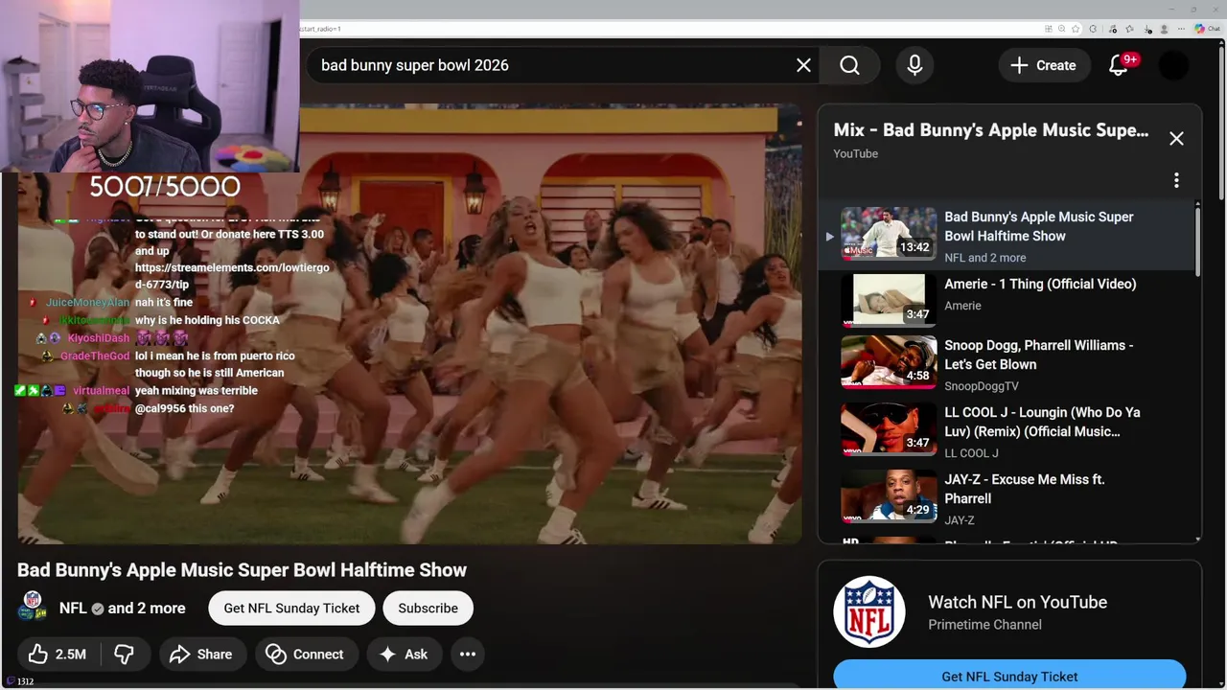Open YouTube notifications bell
This screenshot has width=1227, height=690.
1118,65
